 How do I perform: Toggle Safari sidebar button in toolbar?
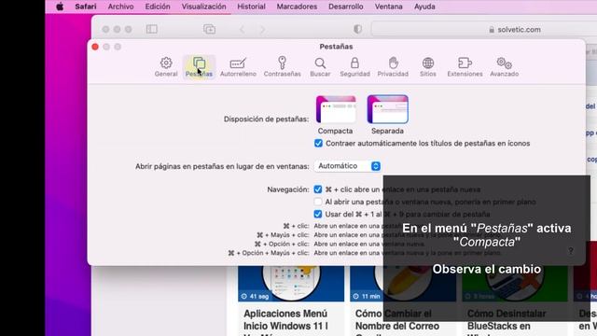[151, 29]
